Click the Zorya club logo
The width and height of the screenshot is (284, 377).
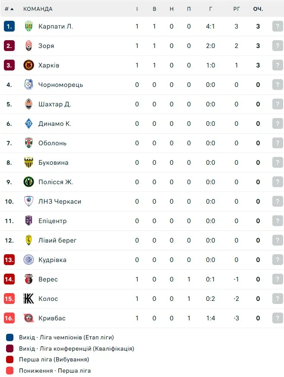pyautogui.click(x=29, y=46)
